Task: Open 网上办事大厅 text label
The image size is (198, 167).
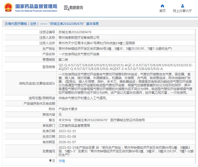Action: (182, 11)
